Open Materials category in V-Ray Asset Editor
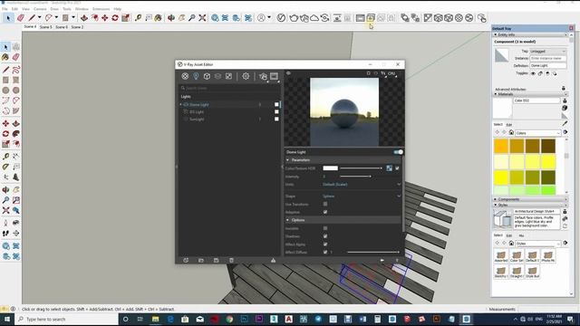 (185, 76)
